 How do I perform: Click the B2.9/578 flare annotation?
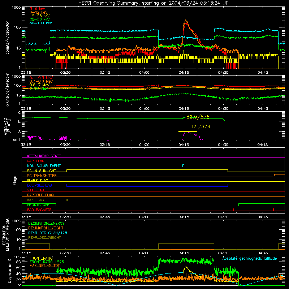[198, 117]
